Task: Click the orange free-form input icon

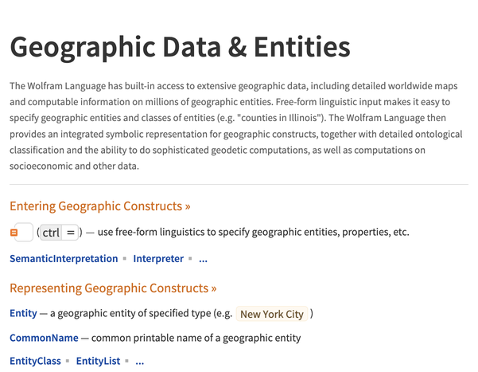Action: tap(14, 233)
